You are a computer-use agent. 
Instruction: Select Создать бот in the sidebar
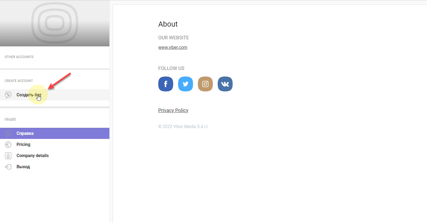[x=55, y=95]
